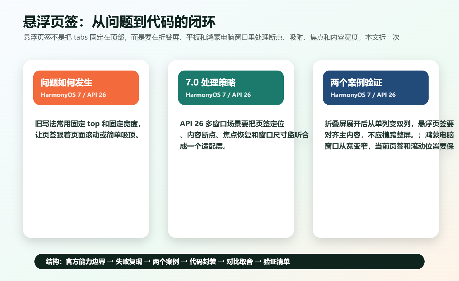Click HarmonyOS 7 / API 26 under 两个案例验证
This screenshot has width=459, height=281.
pos(363,95)
